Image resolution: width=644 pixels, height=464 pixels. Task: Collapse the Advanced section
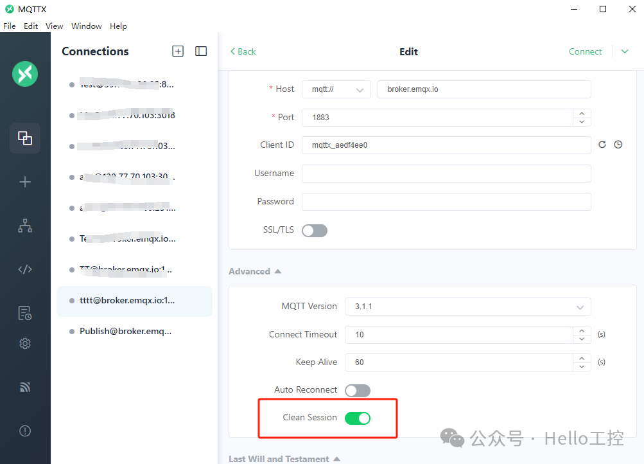255,272
